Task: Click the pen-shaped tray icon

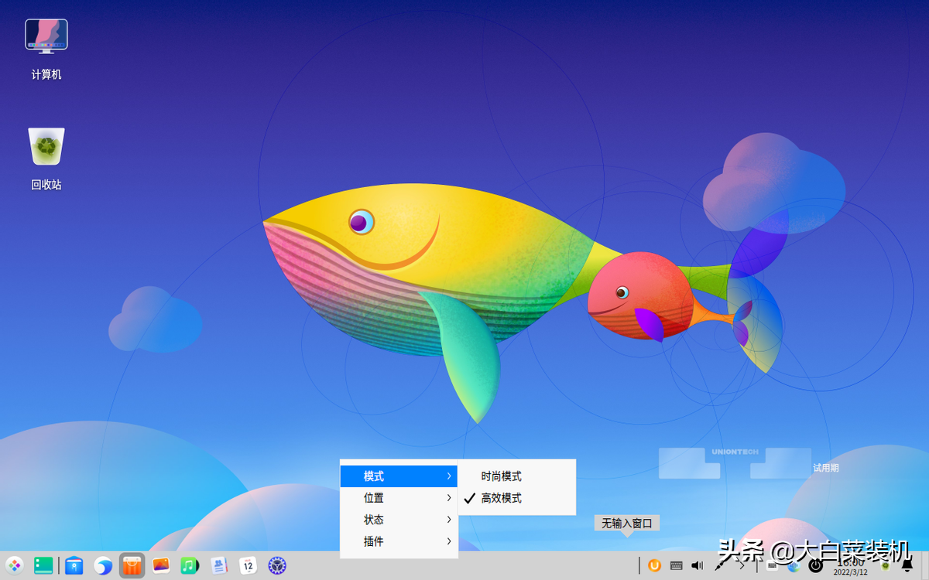Action: (719, 566)
